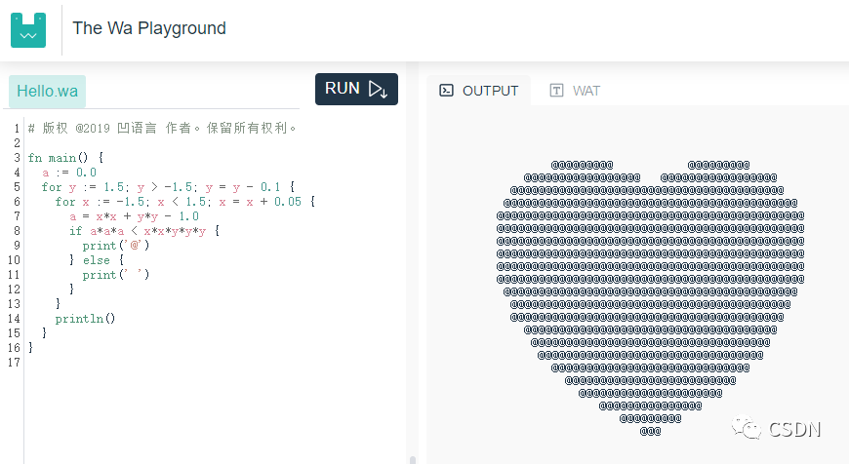Click the editor vertical scrollbar thumb

click(413, 460)
